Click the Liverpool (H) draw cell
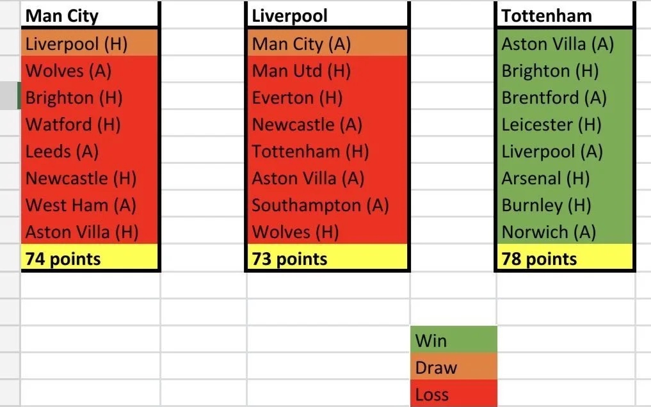The height and width of the screenshot is (407, 651). tap(90, 43)
